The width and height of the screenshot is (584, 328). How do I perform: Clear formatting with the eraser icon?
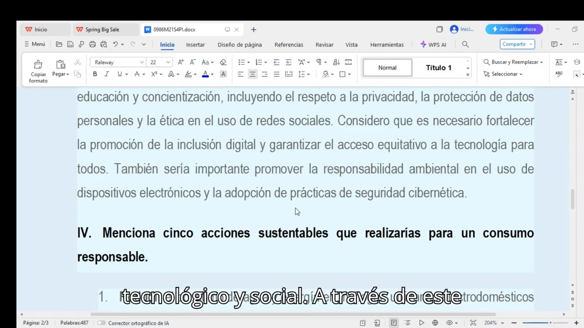223,62
